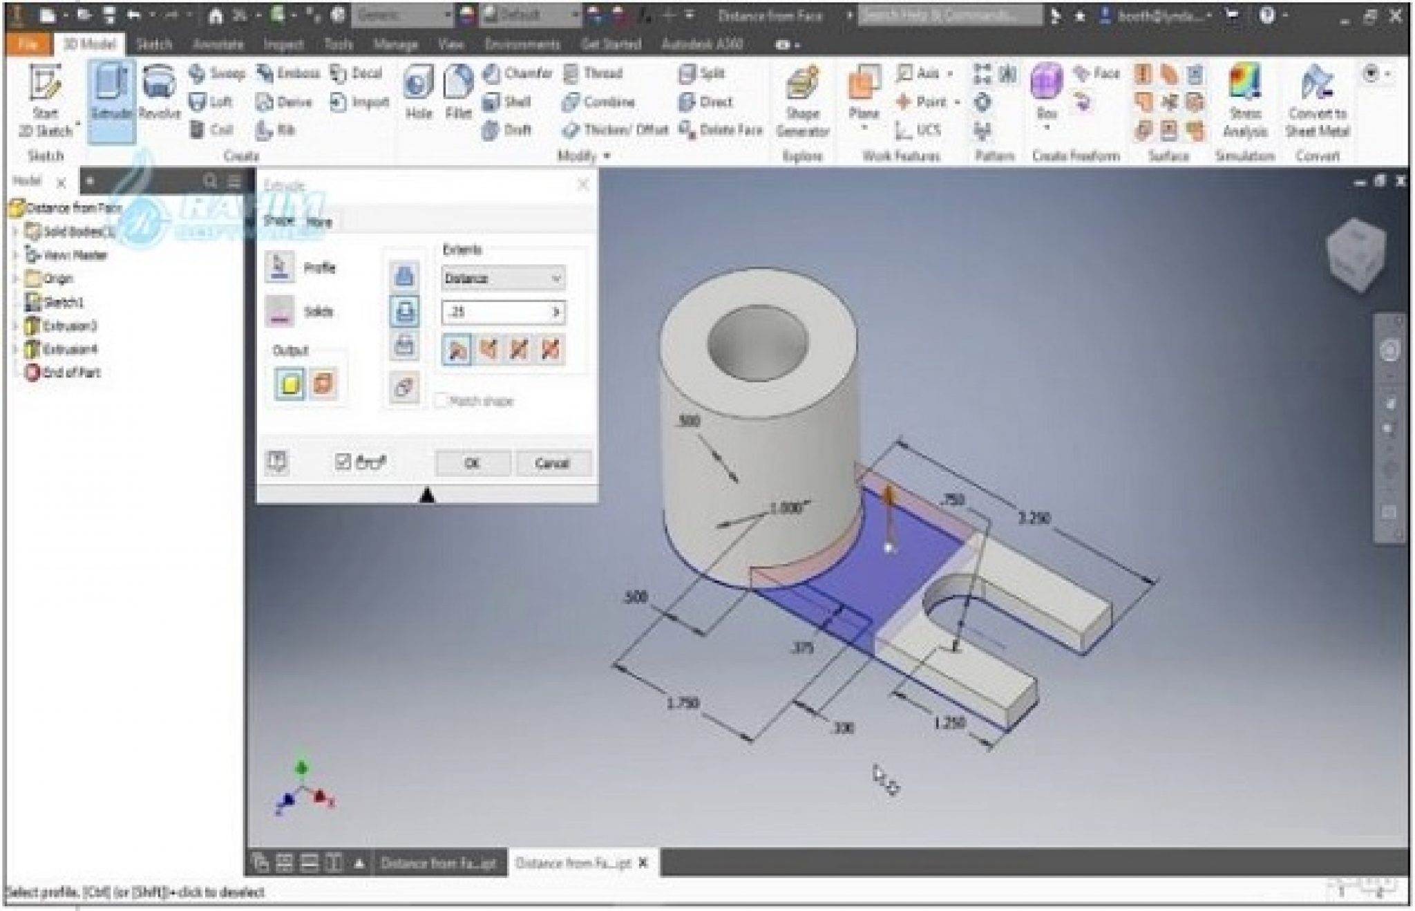Switch to the Sketch ribbon tab
This screenshot has height=911, width=1415.
coord(153,44)
